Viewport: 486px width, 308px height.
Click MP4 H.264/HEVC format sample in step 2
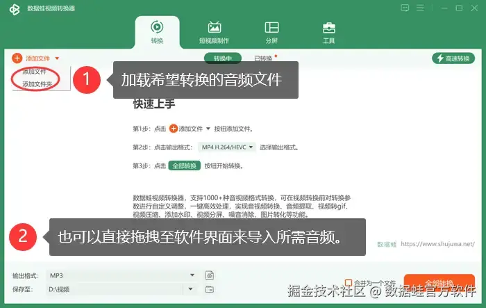(x=227, y=147)
